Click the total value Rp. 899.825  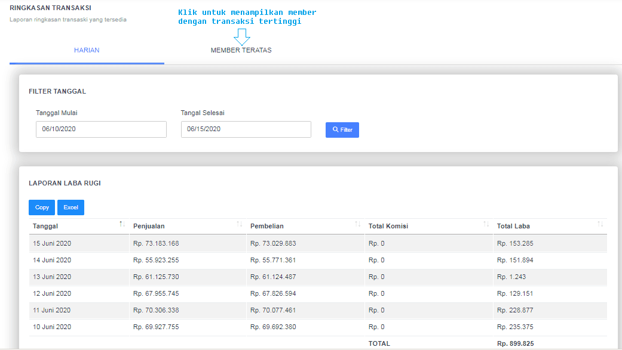pyautogui.click(x=515, y=343)
